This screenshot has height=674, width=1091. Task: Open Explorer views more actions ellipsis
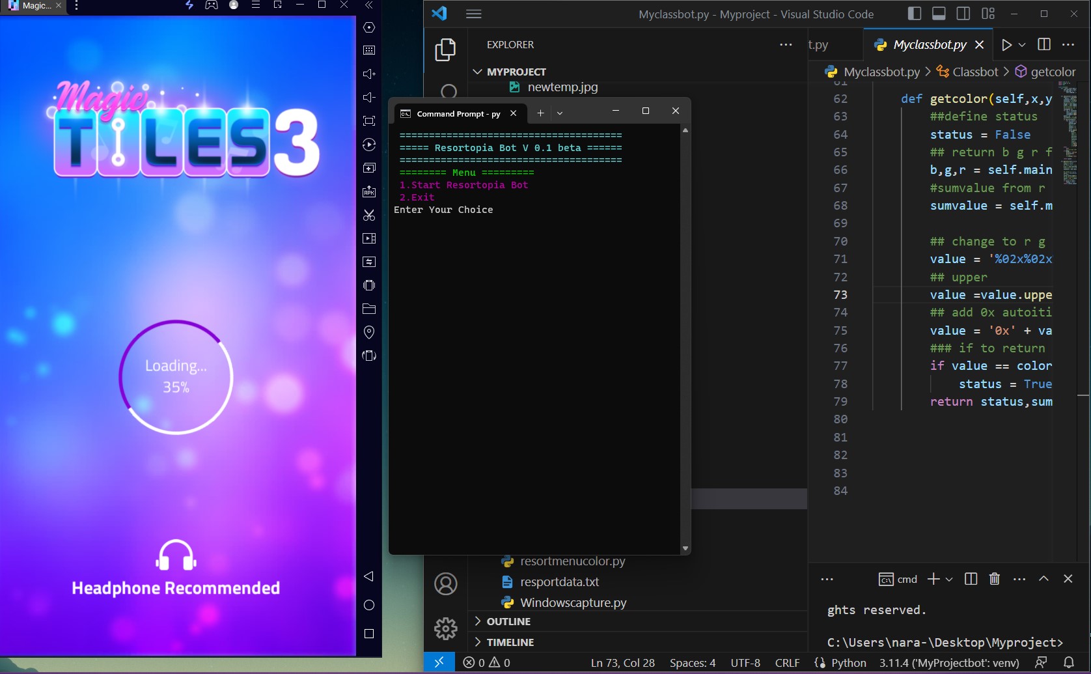[x=786, y=44]
